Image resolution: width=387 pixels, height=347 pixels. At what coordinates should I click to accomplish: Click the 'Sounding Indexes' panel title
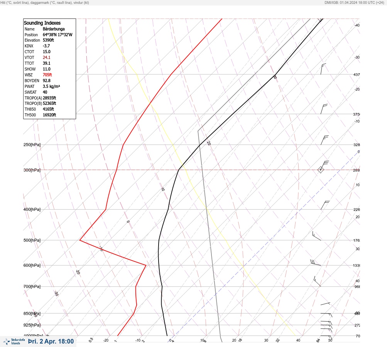(x=42, y=23)
